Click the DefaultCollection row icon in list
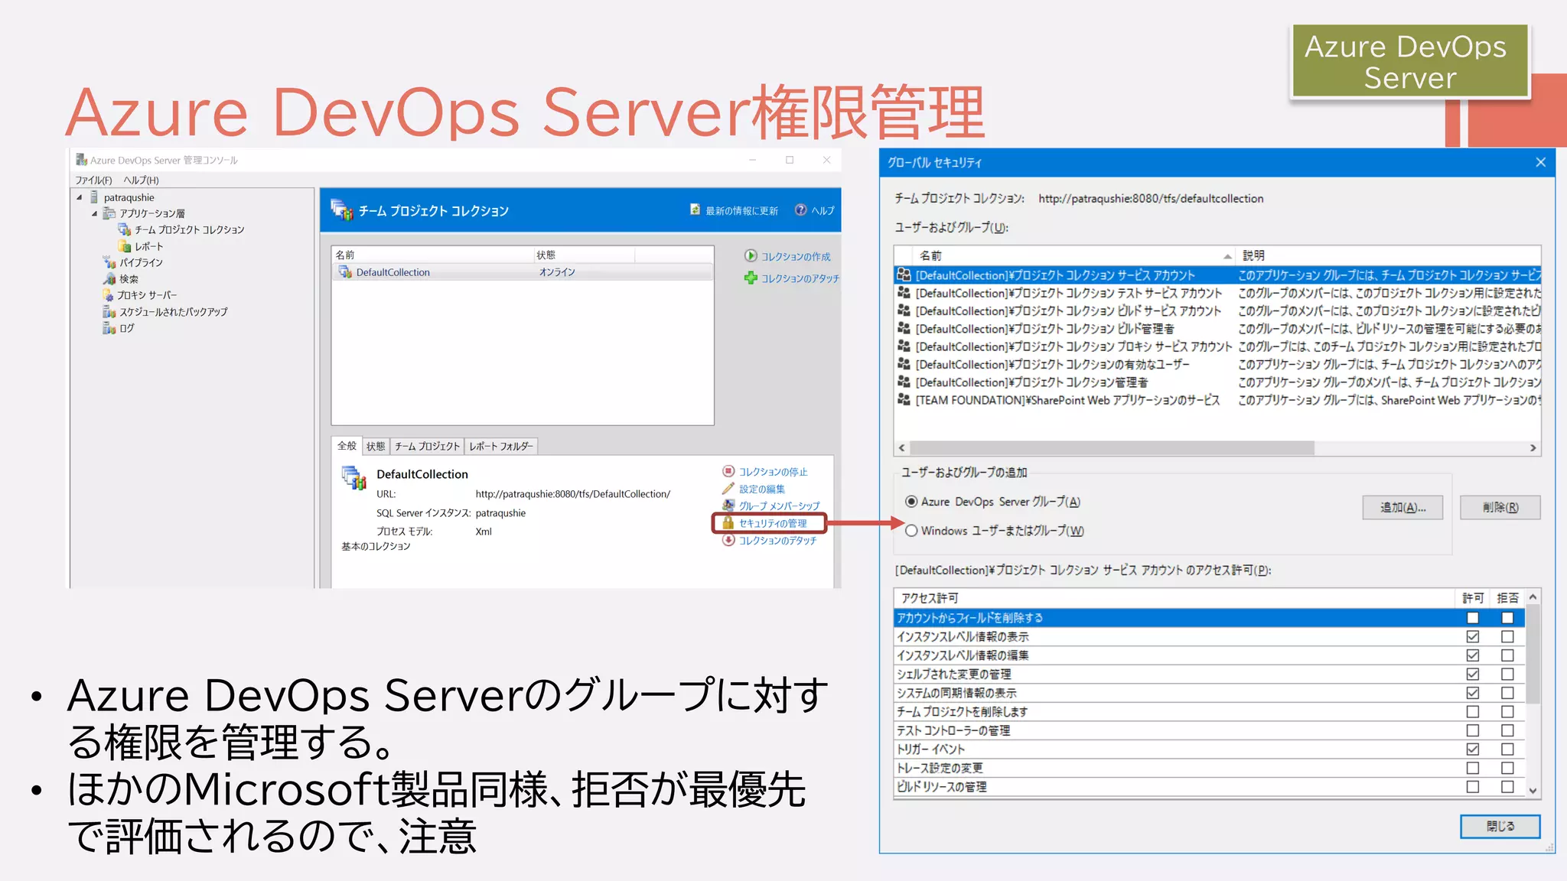This screenshot has width=1567, height=881. tap(345, 272)
